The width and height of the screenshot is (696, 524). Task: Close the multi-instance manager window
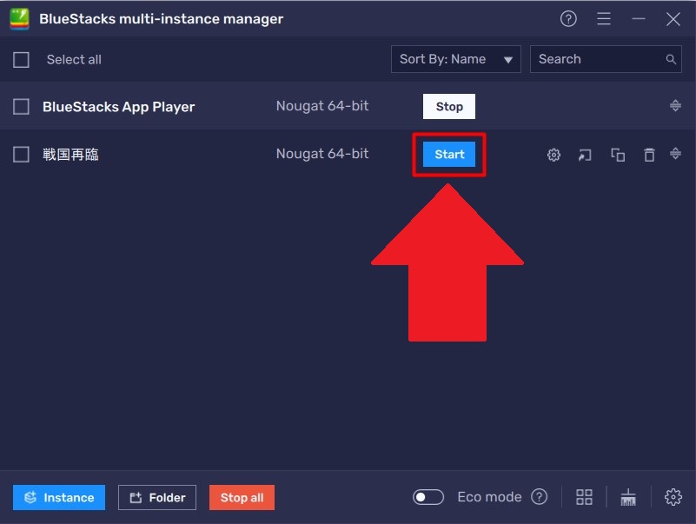pos(673,19)
